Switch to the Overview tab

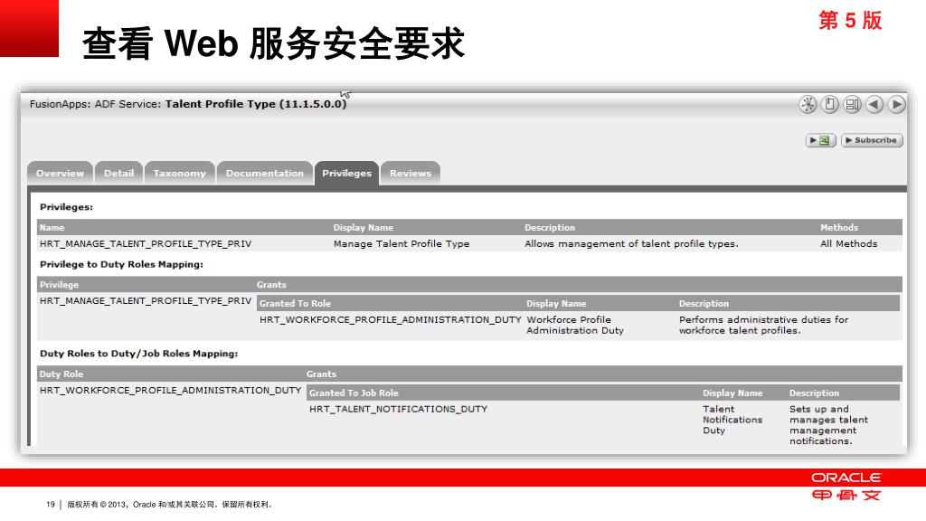click(60, 173)
